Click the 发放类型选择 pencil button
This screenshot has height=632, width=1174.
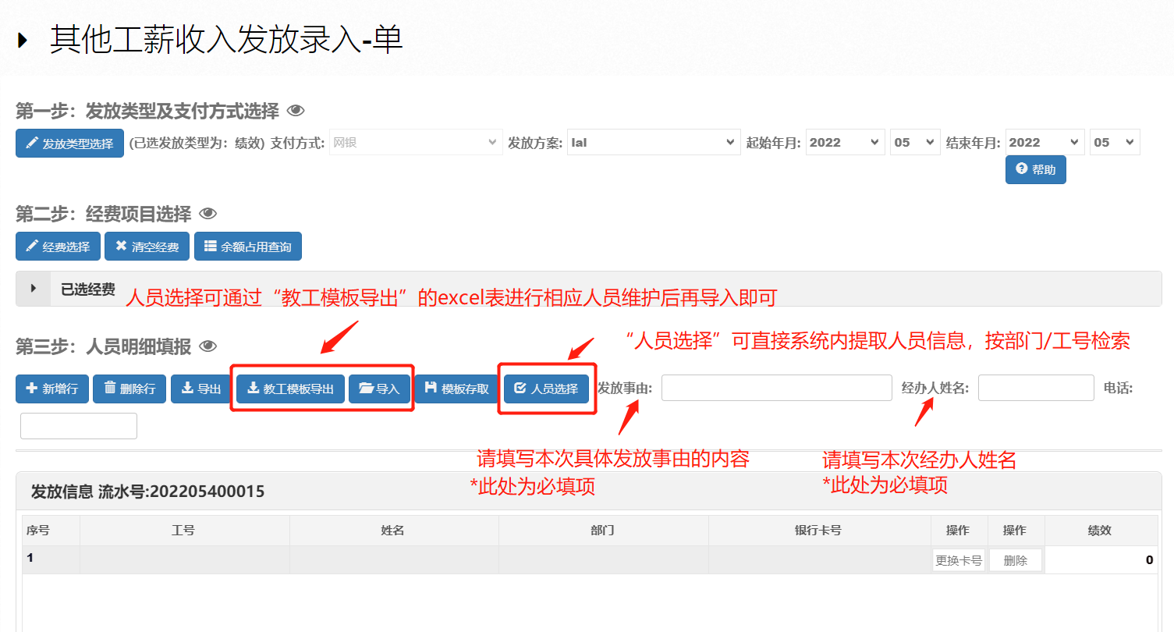click(x=69, y=144)
